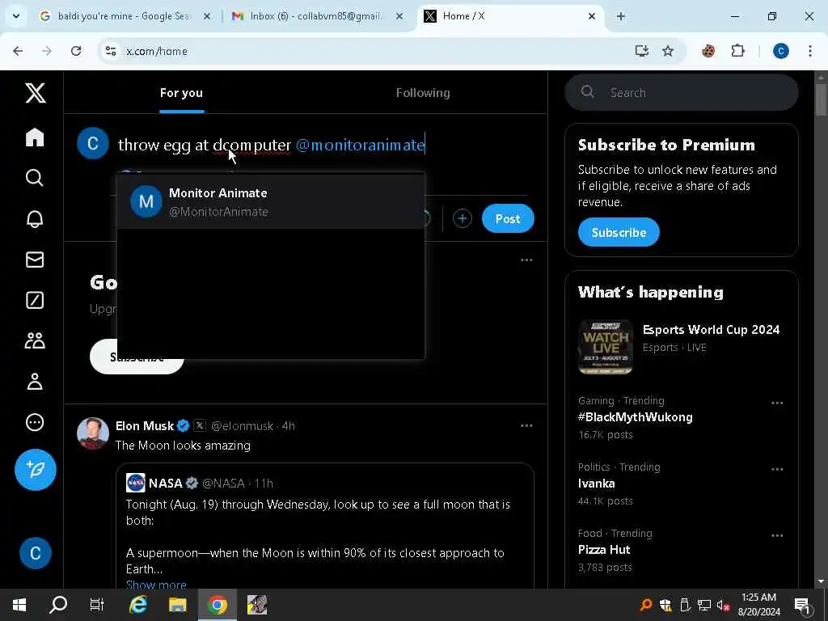The height and width of the screenshot is (621, 828).
Task: Open more menu on Elon Musk post
Action: 526,425
